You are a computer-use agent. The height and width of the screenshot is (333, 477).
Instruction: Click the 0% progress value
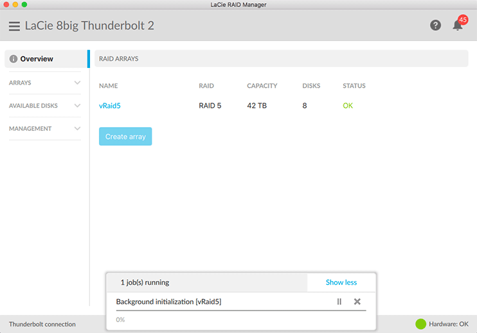point(120,320)
